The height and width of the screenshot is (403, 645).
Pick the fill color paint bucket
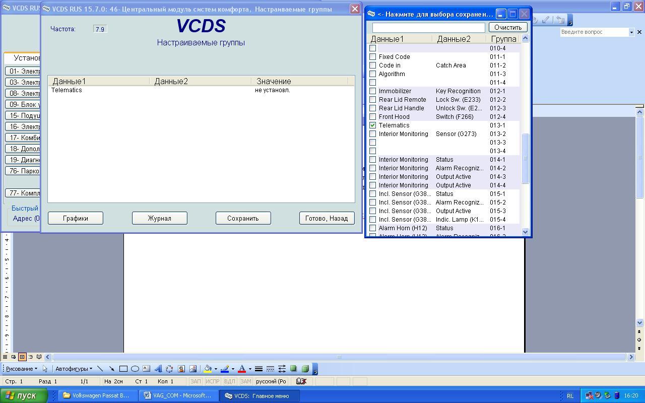coord(207,369)
